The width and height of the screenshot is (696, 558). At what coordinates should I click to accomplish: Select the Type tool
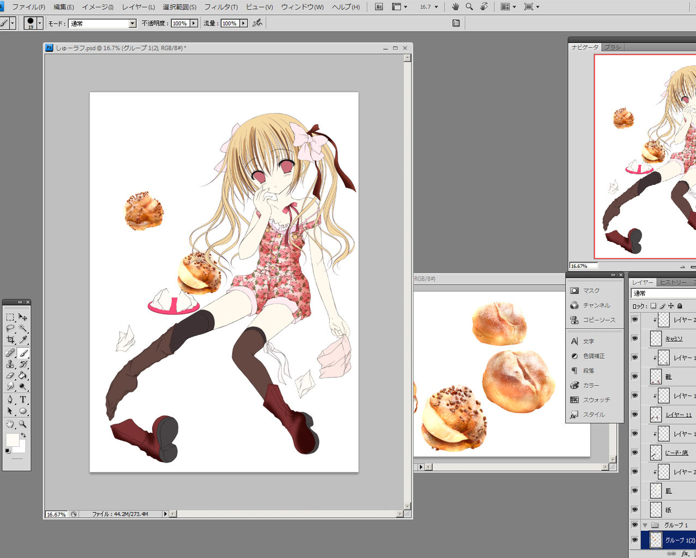[x=23, y=399]
